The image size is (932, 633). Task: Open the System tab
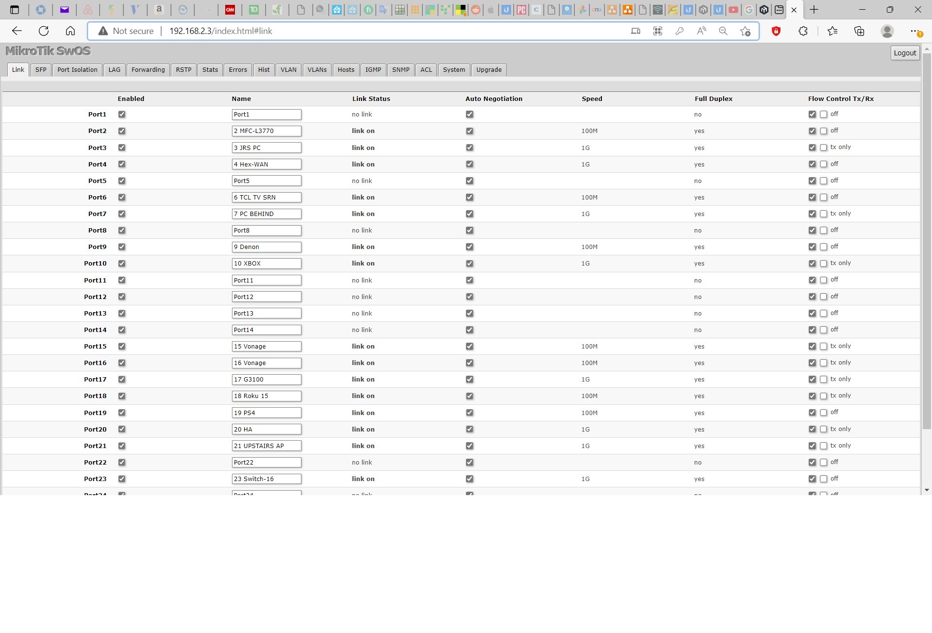tap(454, 70)
